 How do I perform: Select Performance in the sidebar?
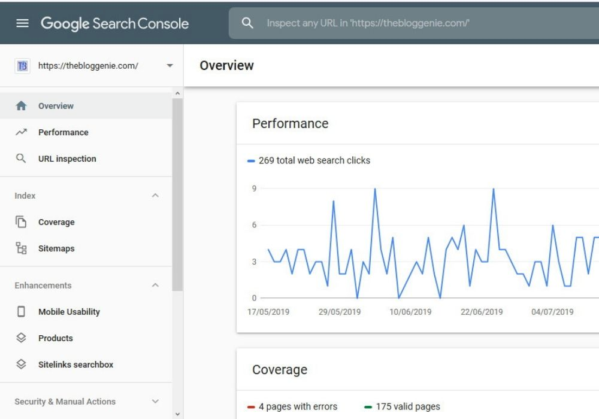pyautogui.click(x=63, y=132)
